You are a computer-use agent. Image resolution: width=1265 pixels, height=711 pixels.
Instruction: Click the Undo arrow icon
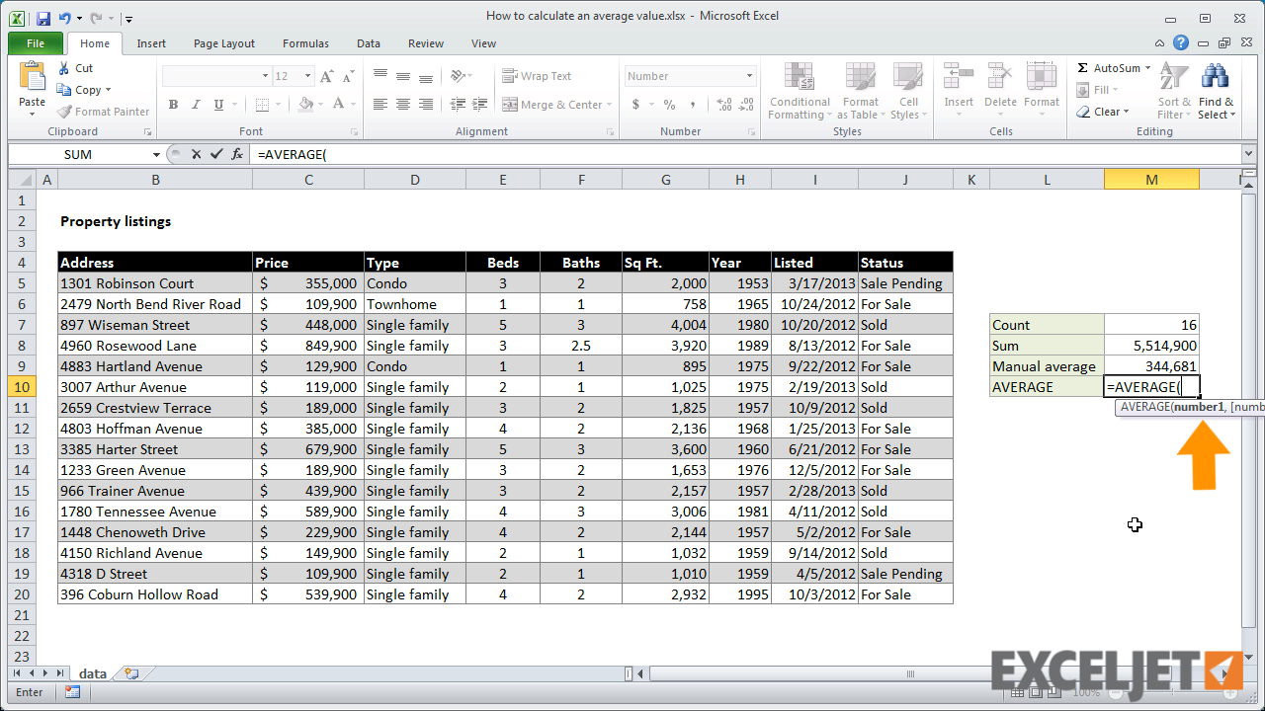tap(65, 18)
